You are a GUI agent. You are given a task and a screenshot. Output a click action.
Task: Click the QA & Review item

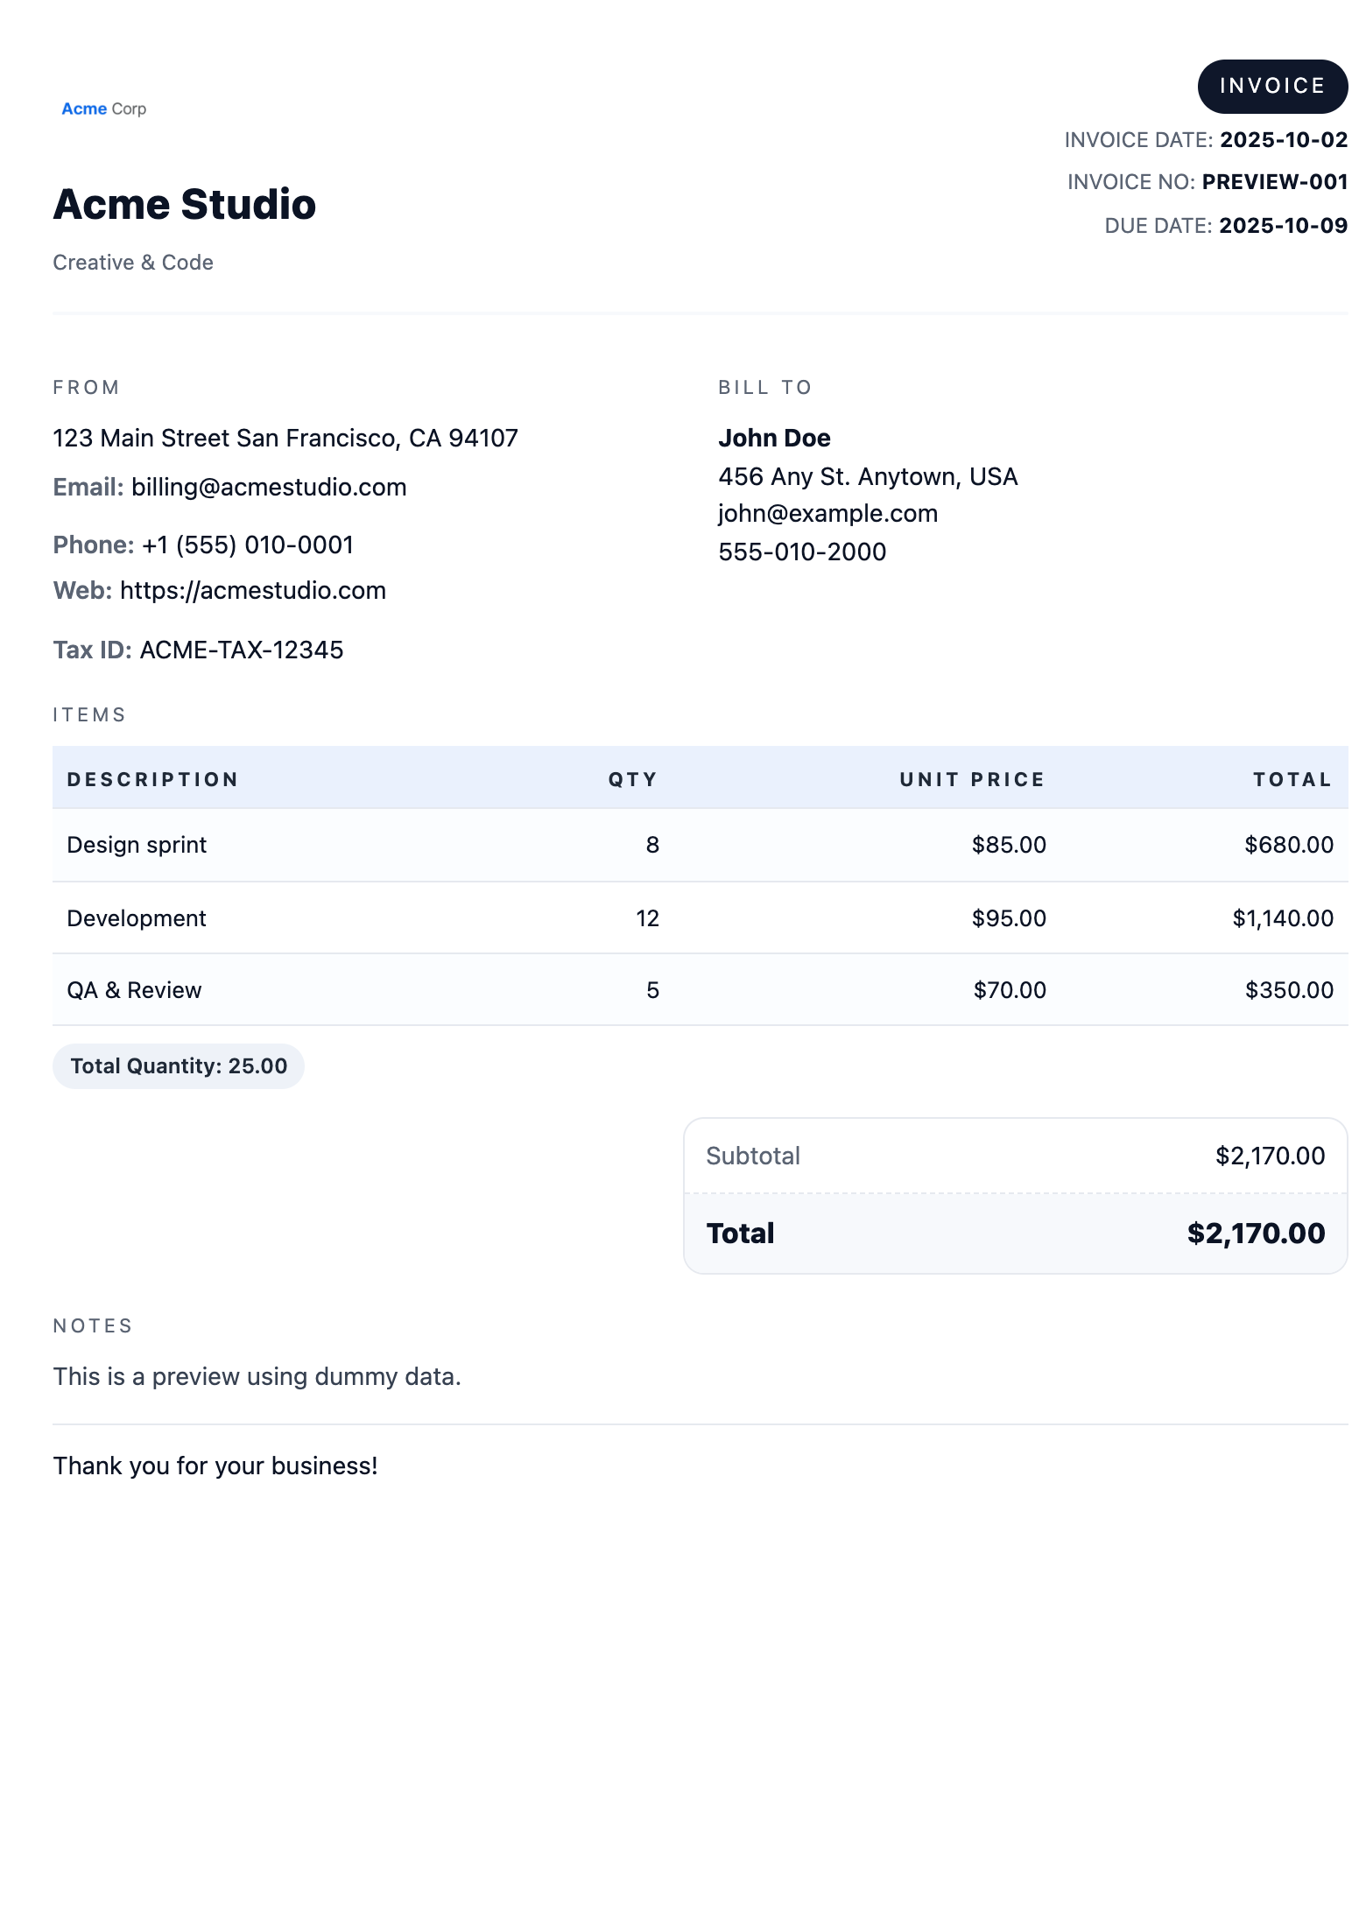(134, 991)
